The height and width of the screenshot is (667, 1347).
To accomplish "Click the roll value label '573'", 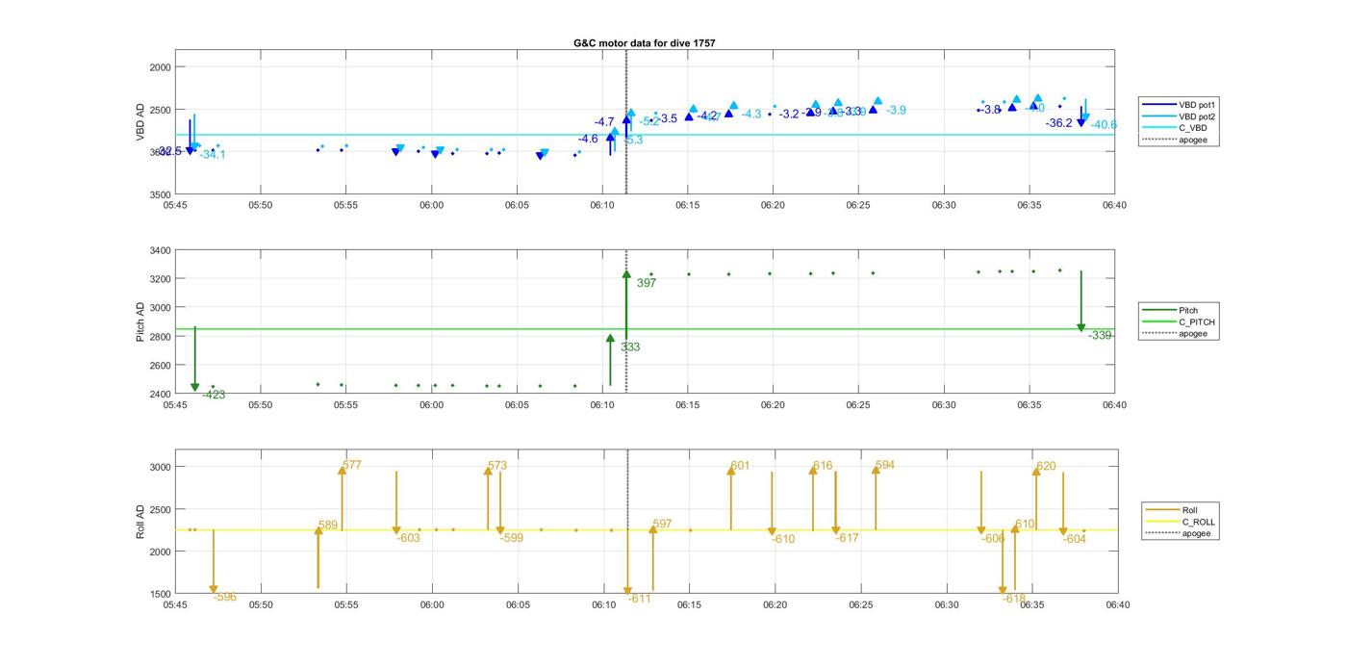I will click(497, 466).
